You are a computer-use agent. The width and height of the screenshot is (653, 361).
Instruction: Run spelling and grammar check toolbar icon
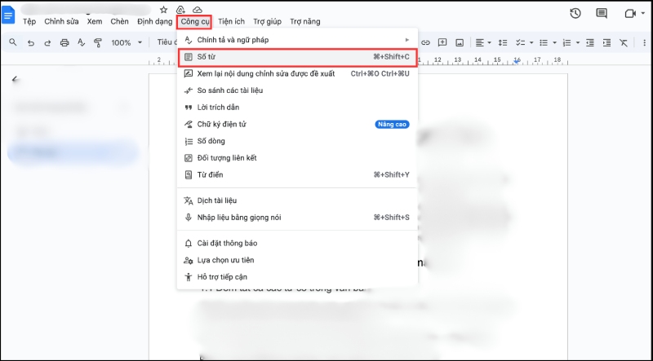click(81, 42)
